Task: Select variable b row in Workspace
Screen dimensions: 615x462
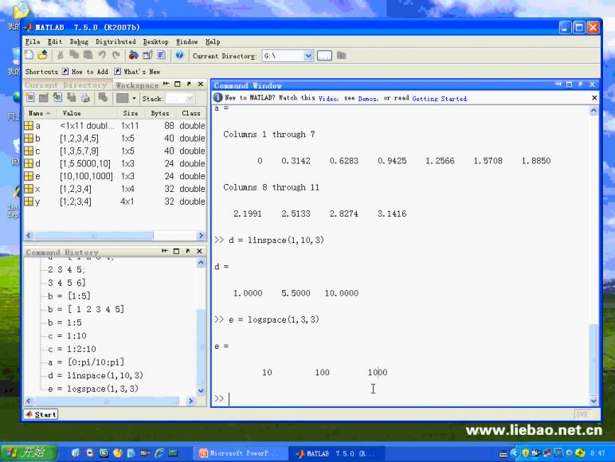Action: 115,138
